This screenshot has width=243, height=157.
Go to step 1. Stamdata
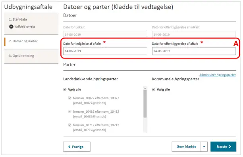[18, 19]
